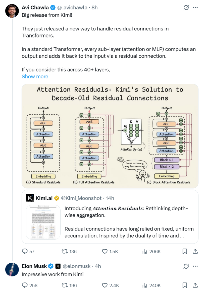Reply to Avi Chawla's post

[25, 251]
